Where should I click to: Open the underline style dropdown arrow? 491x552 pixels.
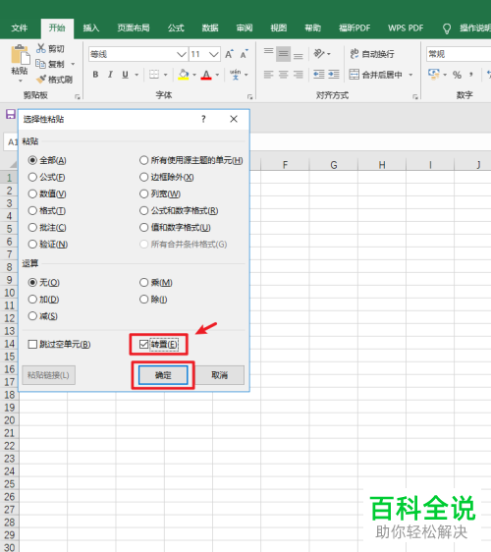136,75
